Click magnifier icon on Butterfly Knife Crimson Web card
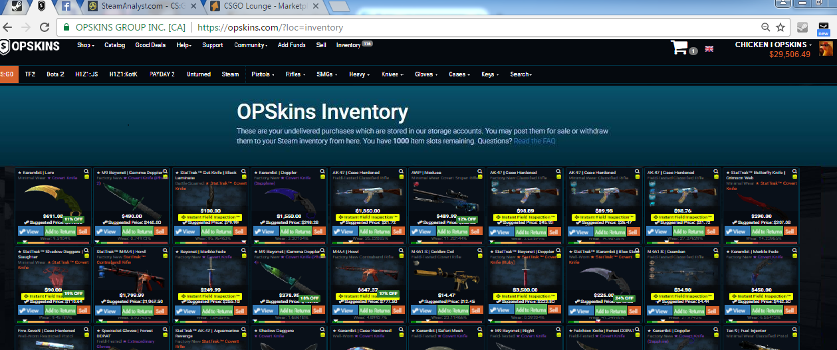 click(x=795, y=171)
